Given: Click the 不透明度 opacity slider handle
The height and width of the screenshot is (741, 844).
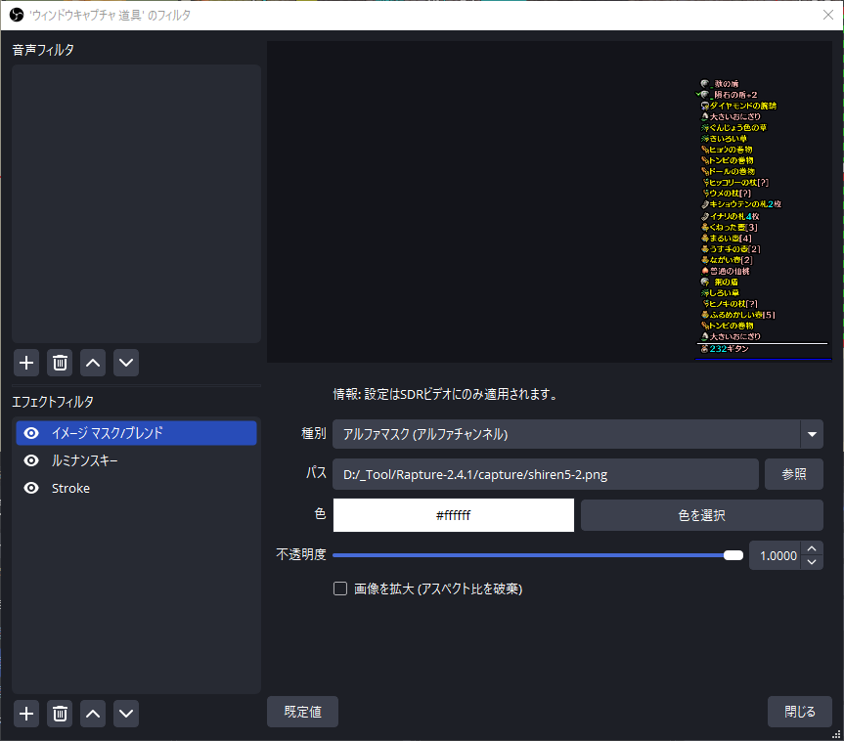Looking at the screenshot, I should (x=733, y=555).
